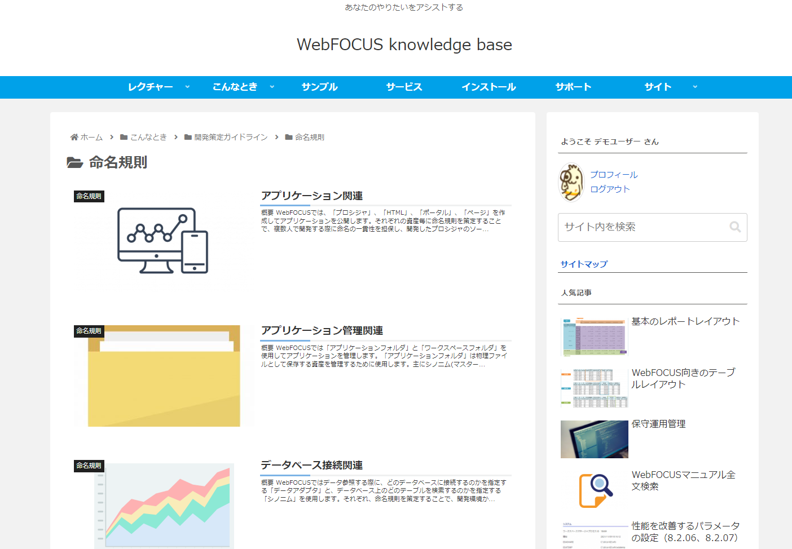Select インストール in the navigation bar

point(489,87)
